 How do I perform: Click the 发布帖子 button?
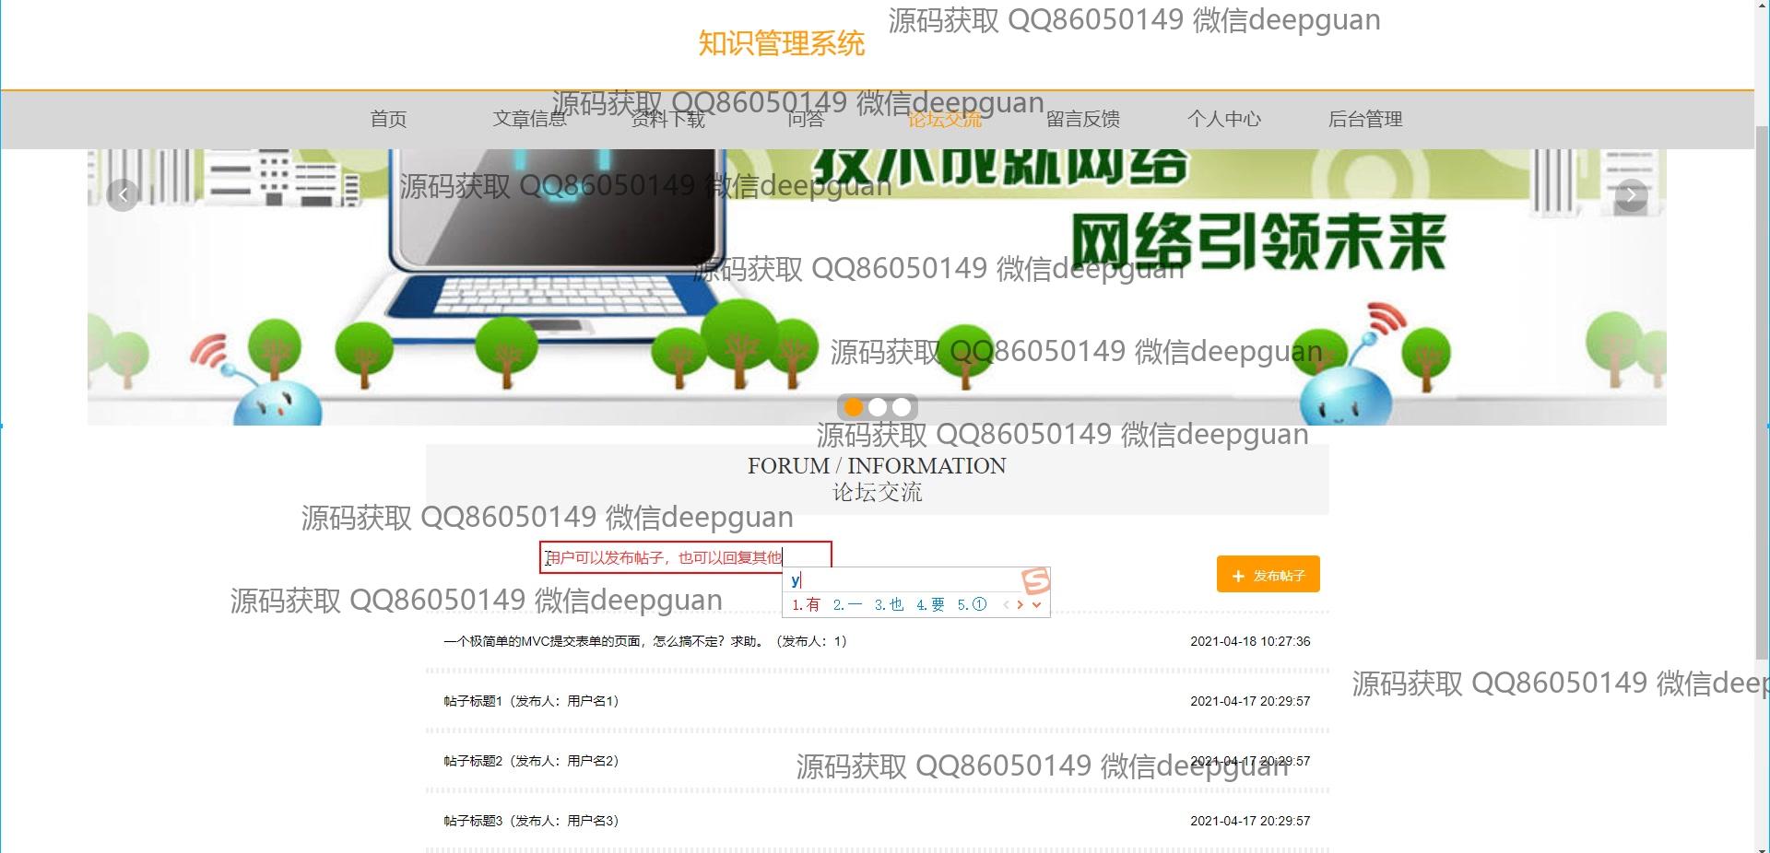1268,575
